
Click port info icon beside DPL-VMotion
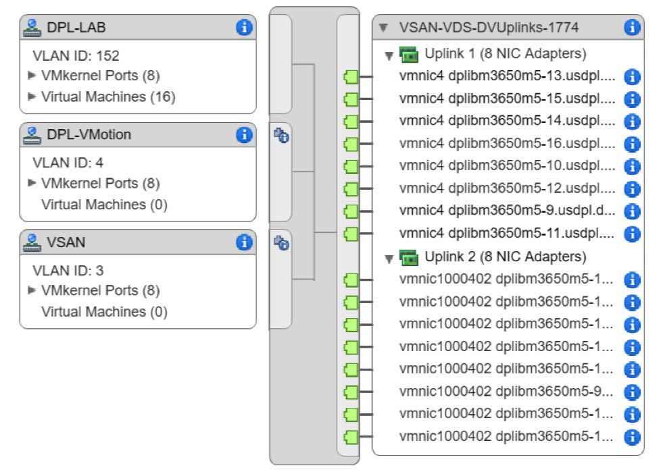pos(282,136)
